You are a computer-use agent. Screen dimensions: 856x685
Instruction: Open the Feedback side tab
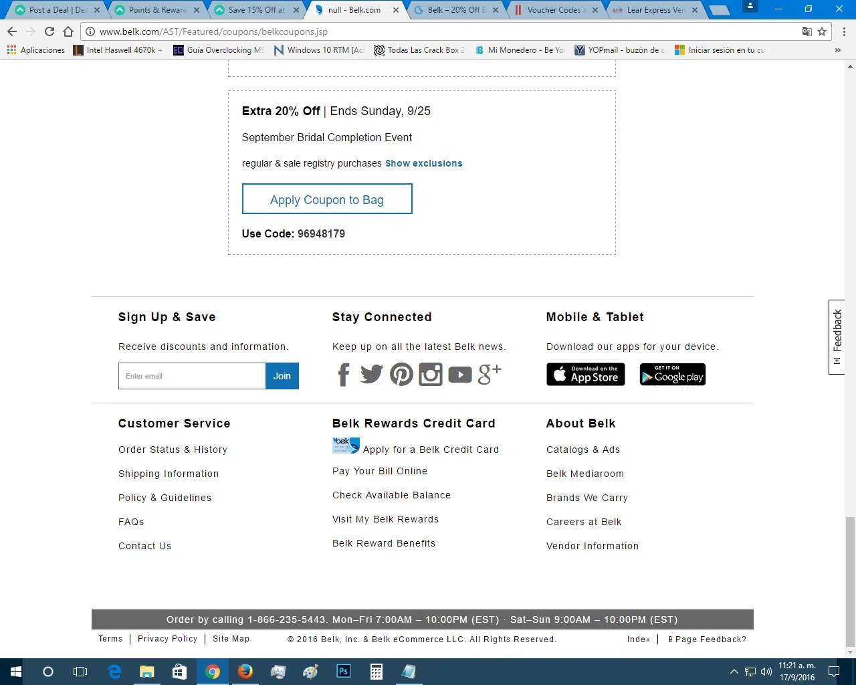(837, 337)
